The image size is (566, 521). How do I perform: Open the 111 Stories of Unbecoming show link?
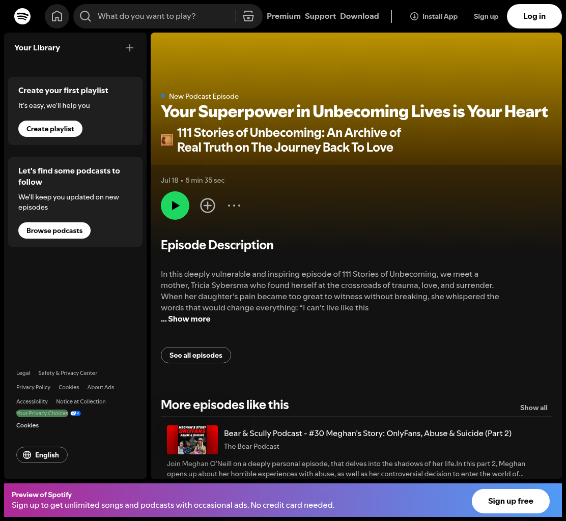[289, 140]
